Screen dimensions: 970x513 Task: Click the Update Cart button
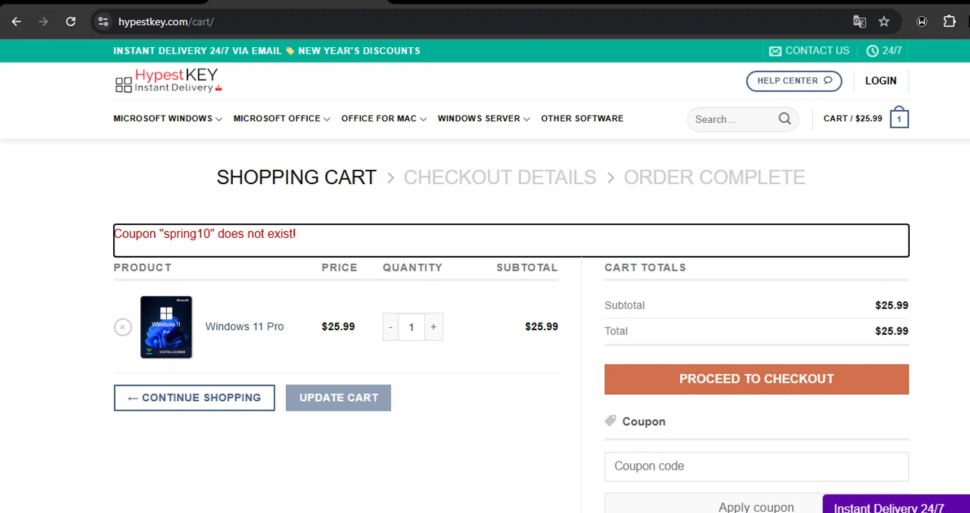[338, 398]
